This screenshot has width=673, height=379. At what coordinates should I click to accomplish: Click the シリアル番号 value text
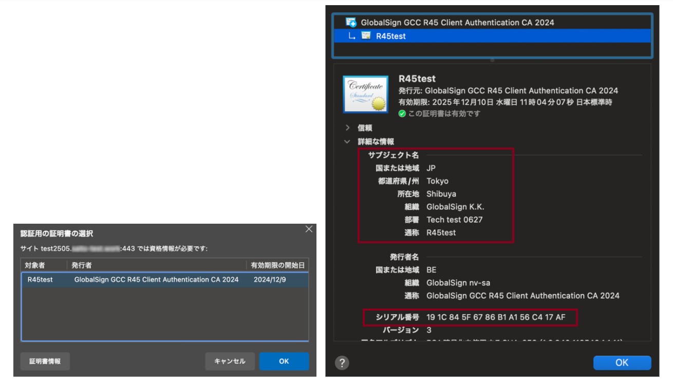496,317
